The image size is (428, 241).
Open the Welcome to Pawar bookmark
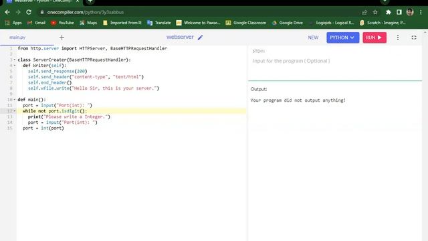(x=198, y=23)
